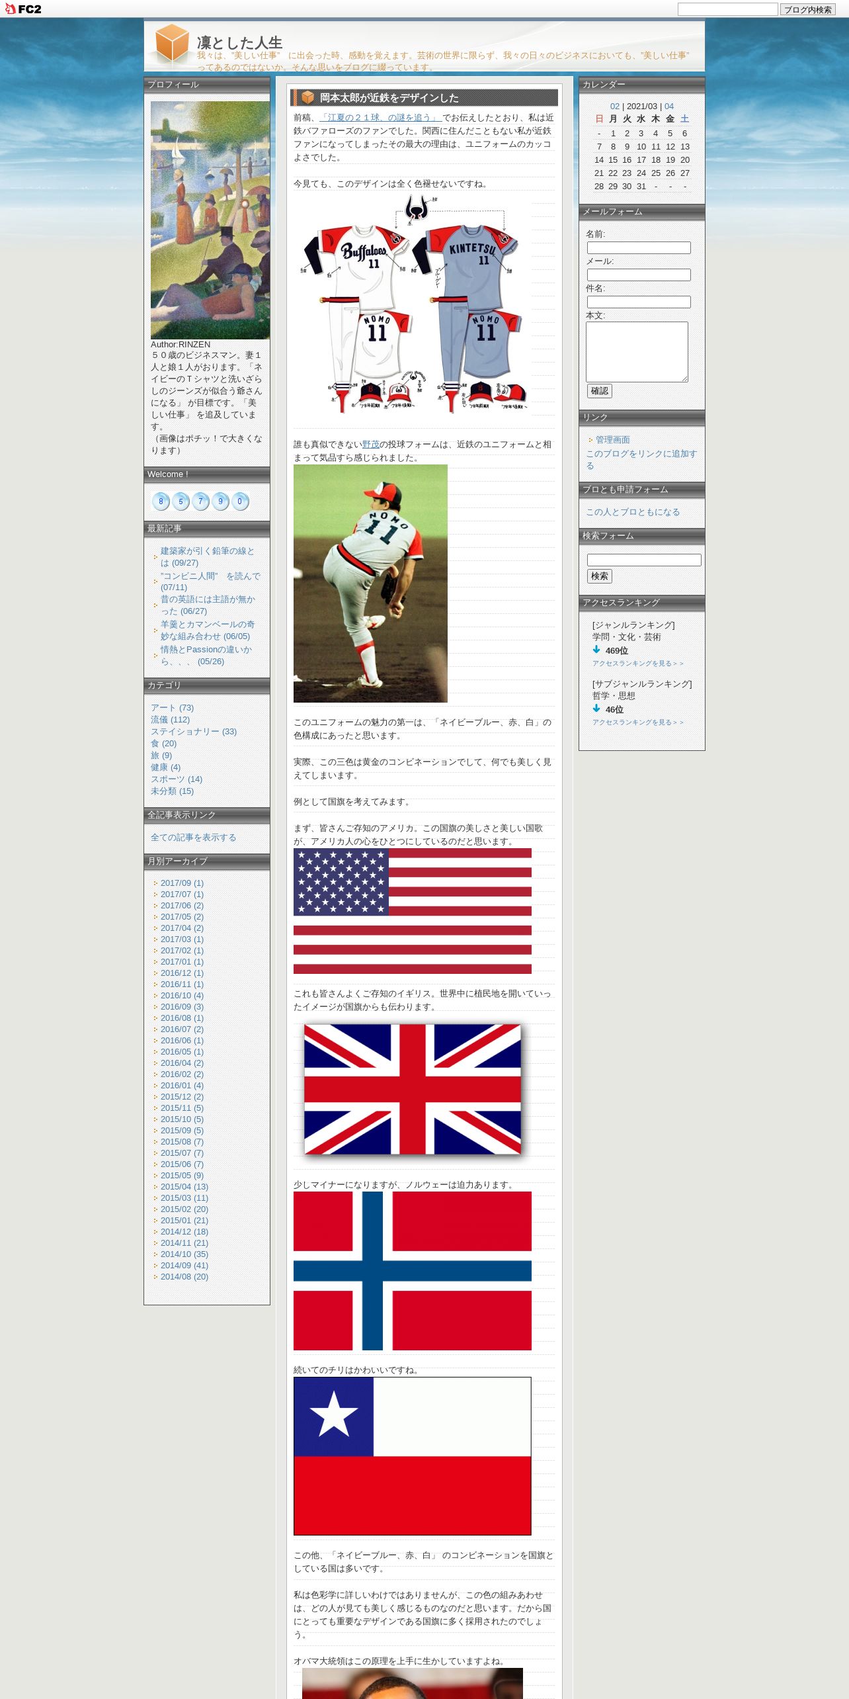Open recent article 建築家が引く鉛筆の線とは

(x=208, y=557)
